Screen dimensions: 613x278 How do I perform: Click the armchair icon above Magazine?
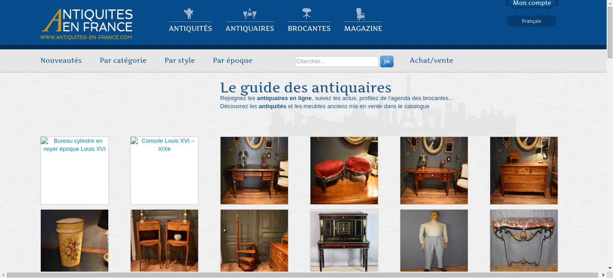(360, 14)
